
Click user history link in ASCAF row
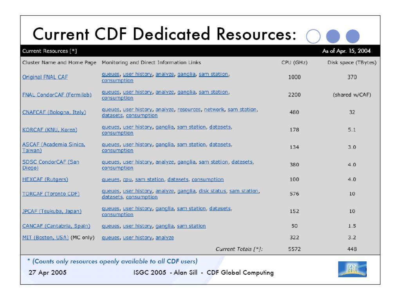pos(137,145)
